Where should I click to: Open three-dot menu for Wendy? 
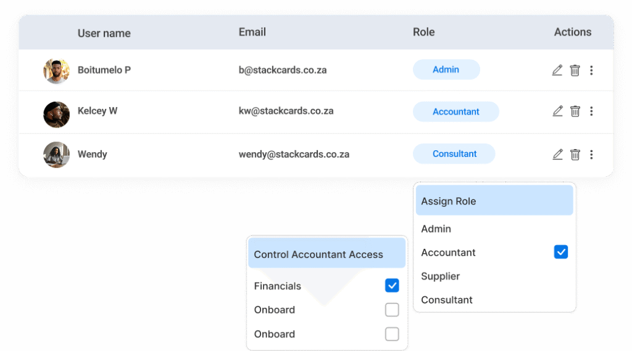pos(591,155)
